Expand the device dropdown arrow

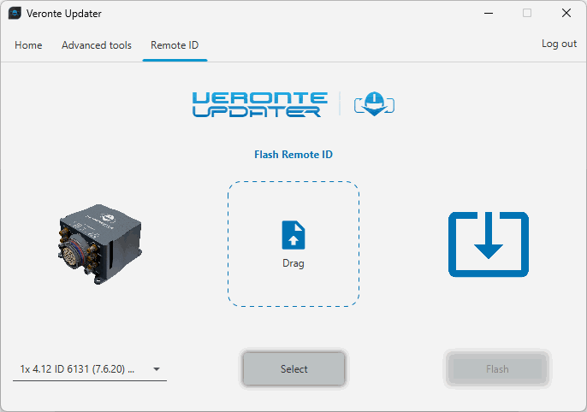tap(157, 370)
